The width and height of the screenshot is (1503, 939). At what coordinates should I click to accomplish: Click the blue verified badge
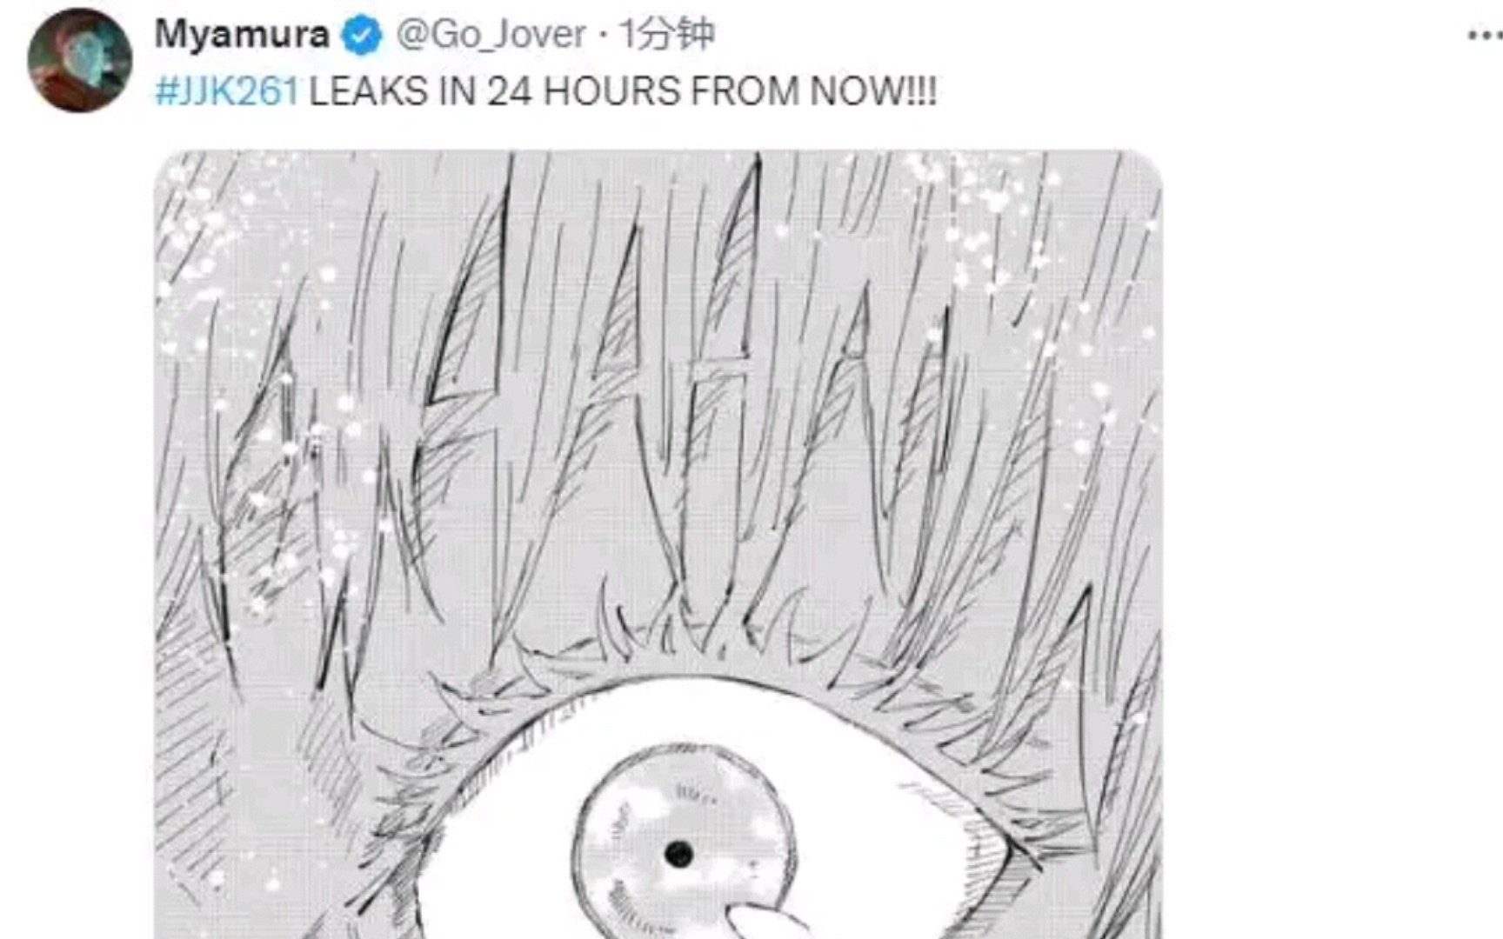coord(361,36)
